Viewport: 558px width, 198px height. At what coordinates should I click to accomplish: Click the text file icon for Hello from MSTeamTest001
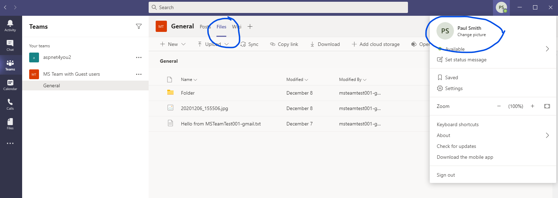170,123
